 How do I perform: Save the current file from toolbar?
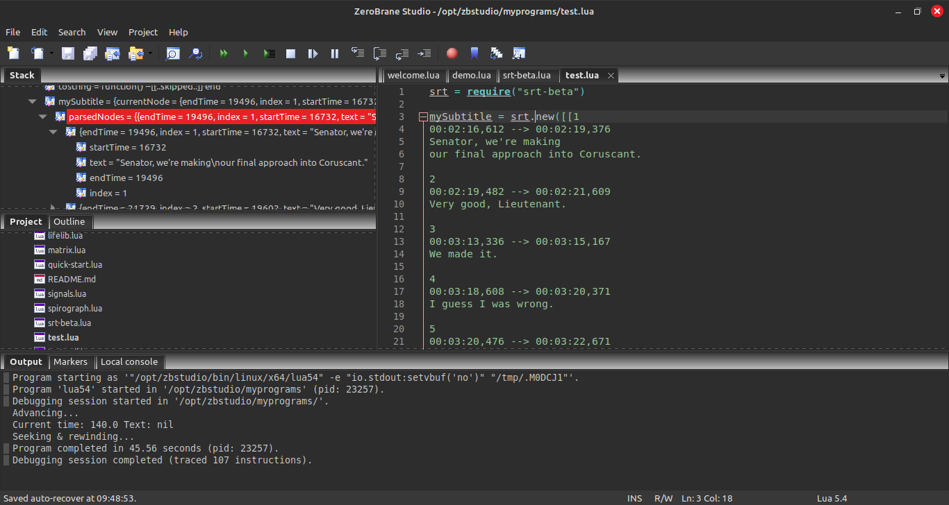[x=68, y=53]
